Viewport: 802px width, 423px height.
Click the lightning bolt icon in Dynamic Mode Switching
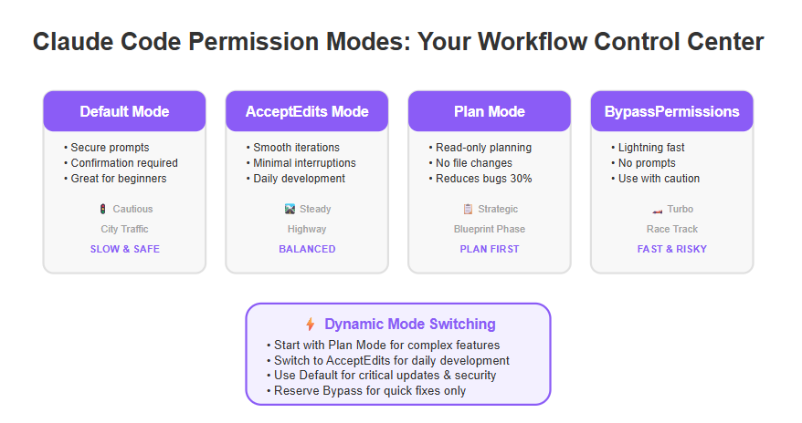coord(310,324)
